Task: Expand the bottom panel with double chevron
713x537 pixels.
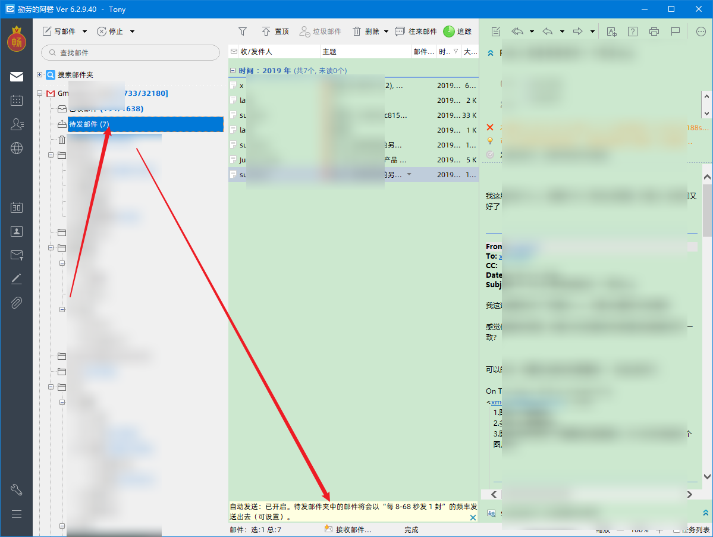Action: click(x=705, y=513)
